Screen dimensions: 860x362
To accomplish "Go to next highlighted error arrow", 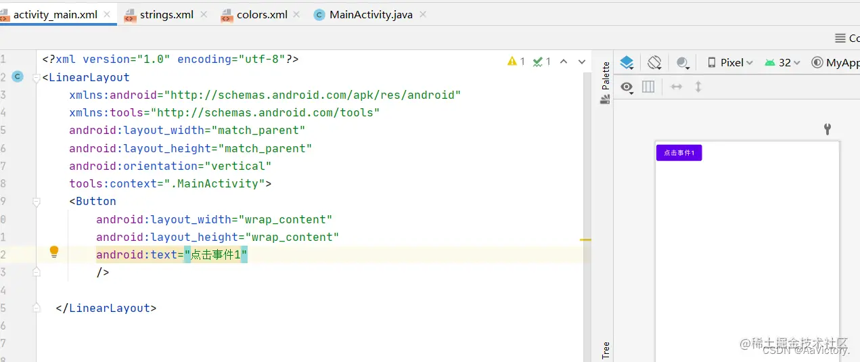I will click(x=581, y=62).
